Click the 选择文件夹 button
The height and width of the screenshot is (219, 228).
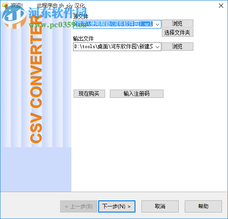pos(177,33)
